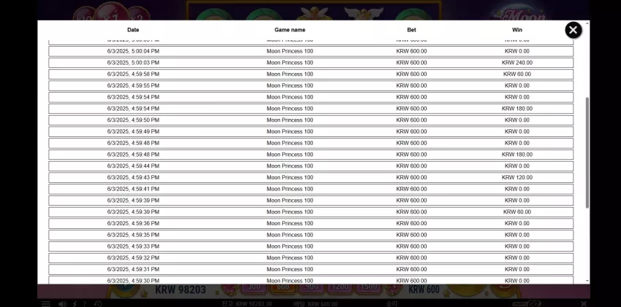Toggle fast play lightning icon

[x=75, y=304]
